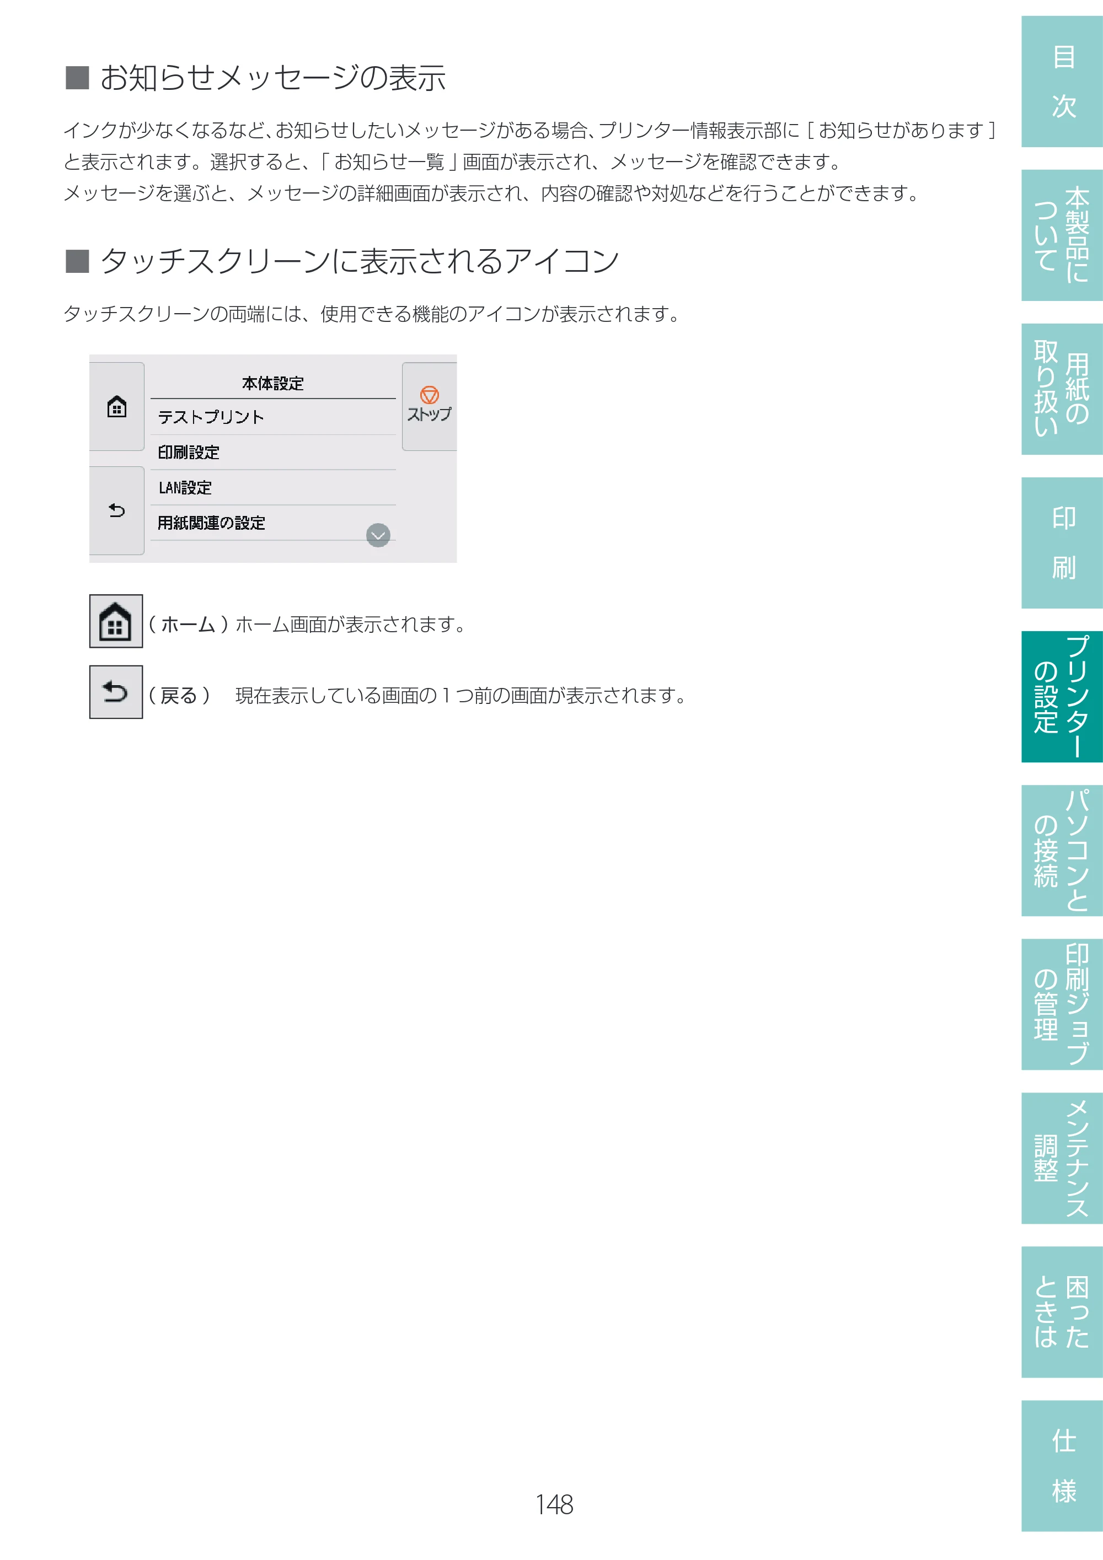Click the heading お知らせメッセージの表示
The height and width of the screenshot is (1560, 1103).
tap(272, 78)
